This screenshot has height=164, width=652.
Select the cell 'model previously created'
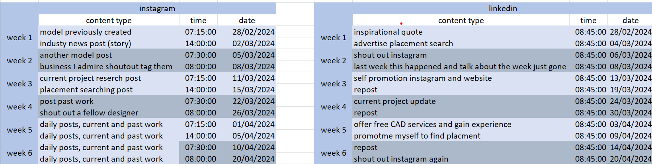click(109, 32)
